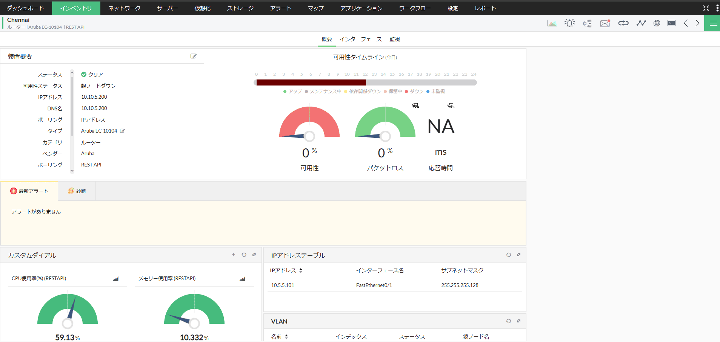This screenshot has height=342, width=720.
Task: Click the response time tag icon
Action: (x=451, y=106)
